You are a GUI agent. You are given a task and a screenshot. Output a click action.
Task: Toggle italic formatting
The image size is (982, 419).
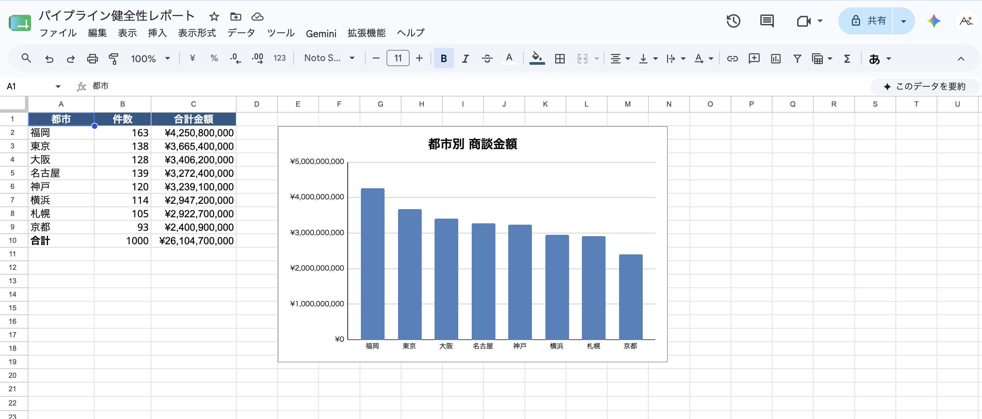pos(465,58)
